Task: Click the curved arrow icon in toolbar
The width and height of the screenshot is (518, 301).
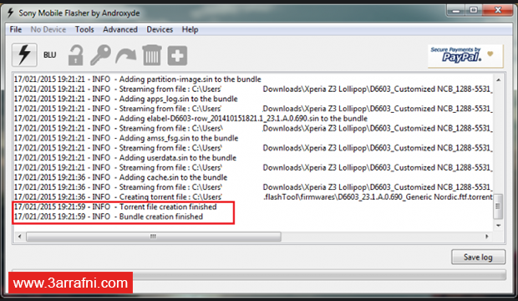Action: pyautogui.click(x=126, y=55)
